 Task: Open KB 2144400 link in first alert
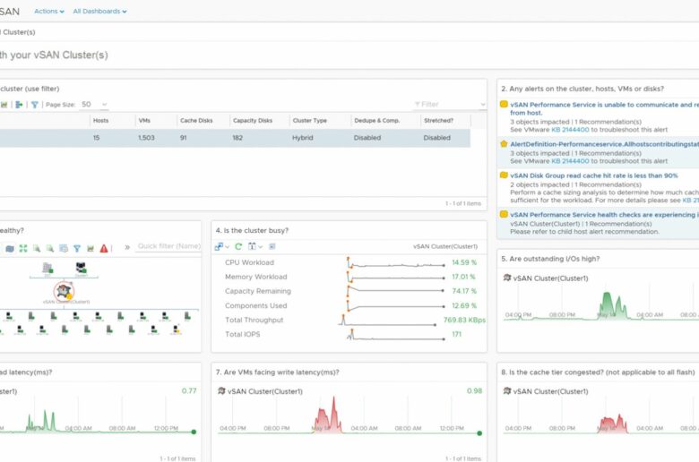pyautogui.click(x=570, y=130)
